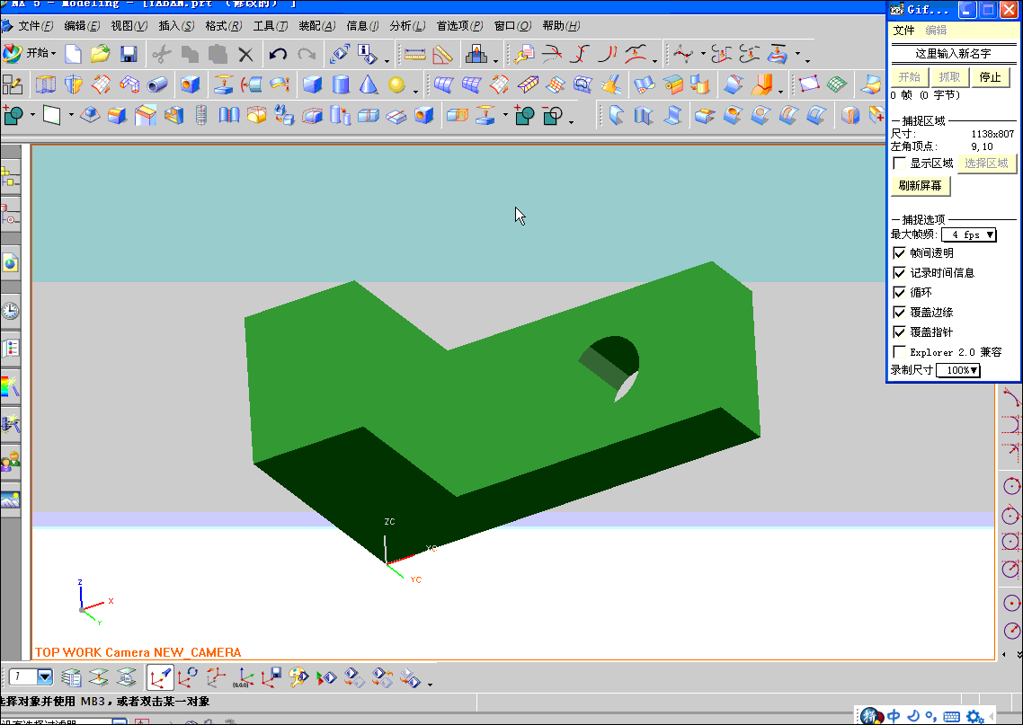Click the 抓取 button in Gif window
Screen dimensions: 1023x725
[x=949, y=77]
